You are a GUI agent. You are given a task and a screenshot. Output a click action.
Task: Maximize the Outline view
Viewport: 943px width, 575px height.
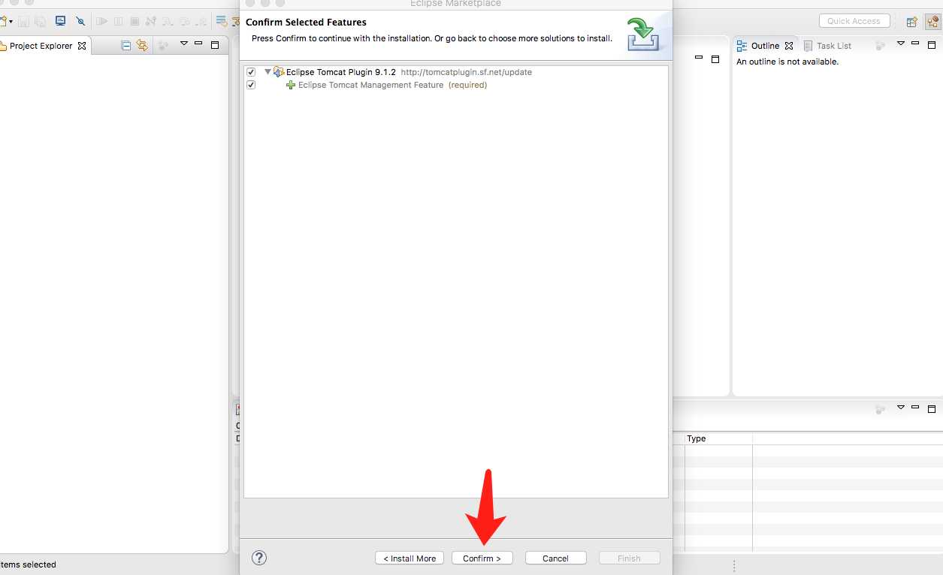pyautogui.click(x=932, y=45)
